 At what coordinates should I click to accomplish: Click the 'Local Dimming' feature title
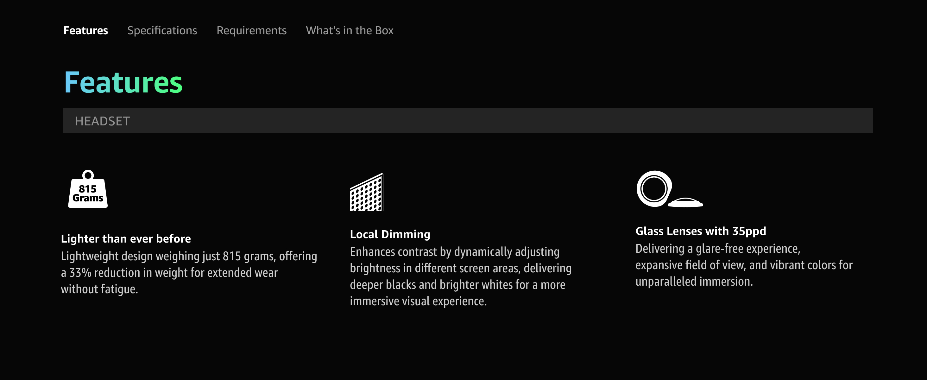[390, 234]
